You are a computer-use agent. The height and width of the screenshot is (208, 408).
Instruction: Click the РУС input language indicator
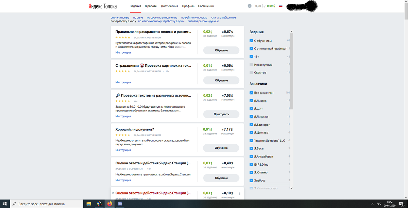pyautogui.click(x=379, y=204)
